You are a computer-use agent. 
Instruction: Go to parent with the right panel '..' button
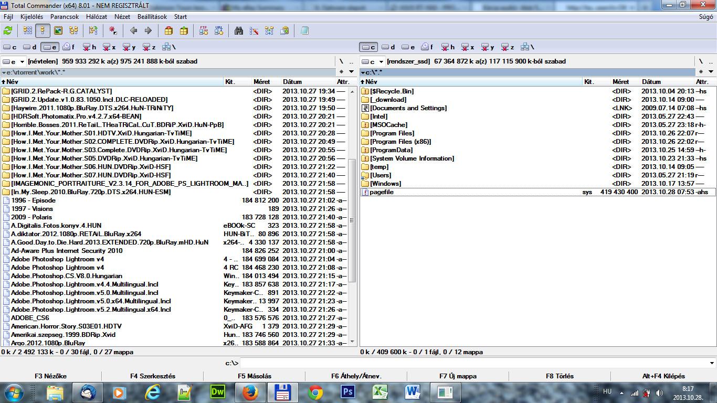coord(710,61)
